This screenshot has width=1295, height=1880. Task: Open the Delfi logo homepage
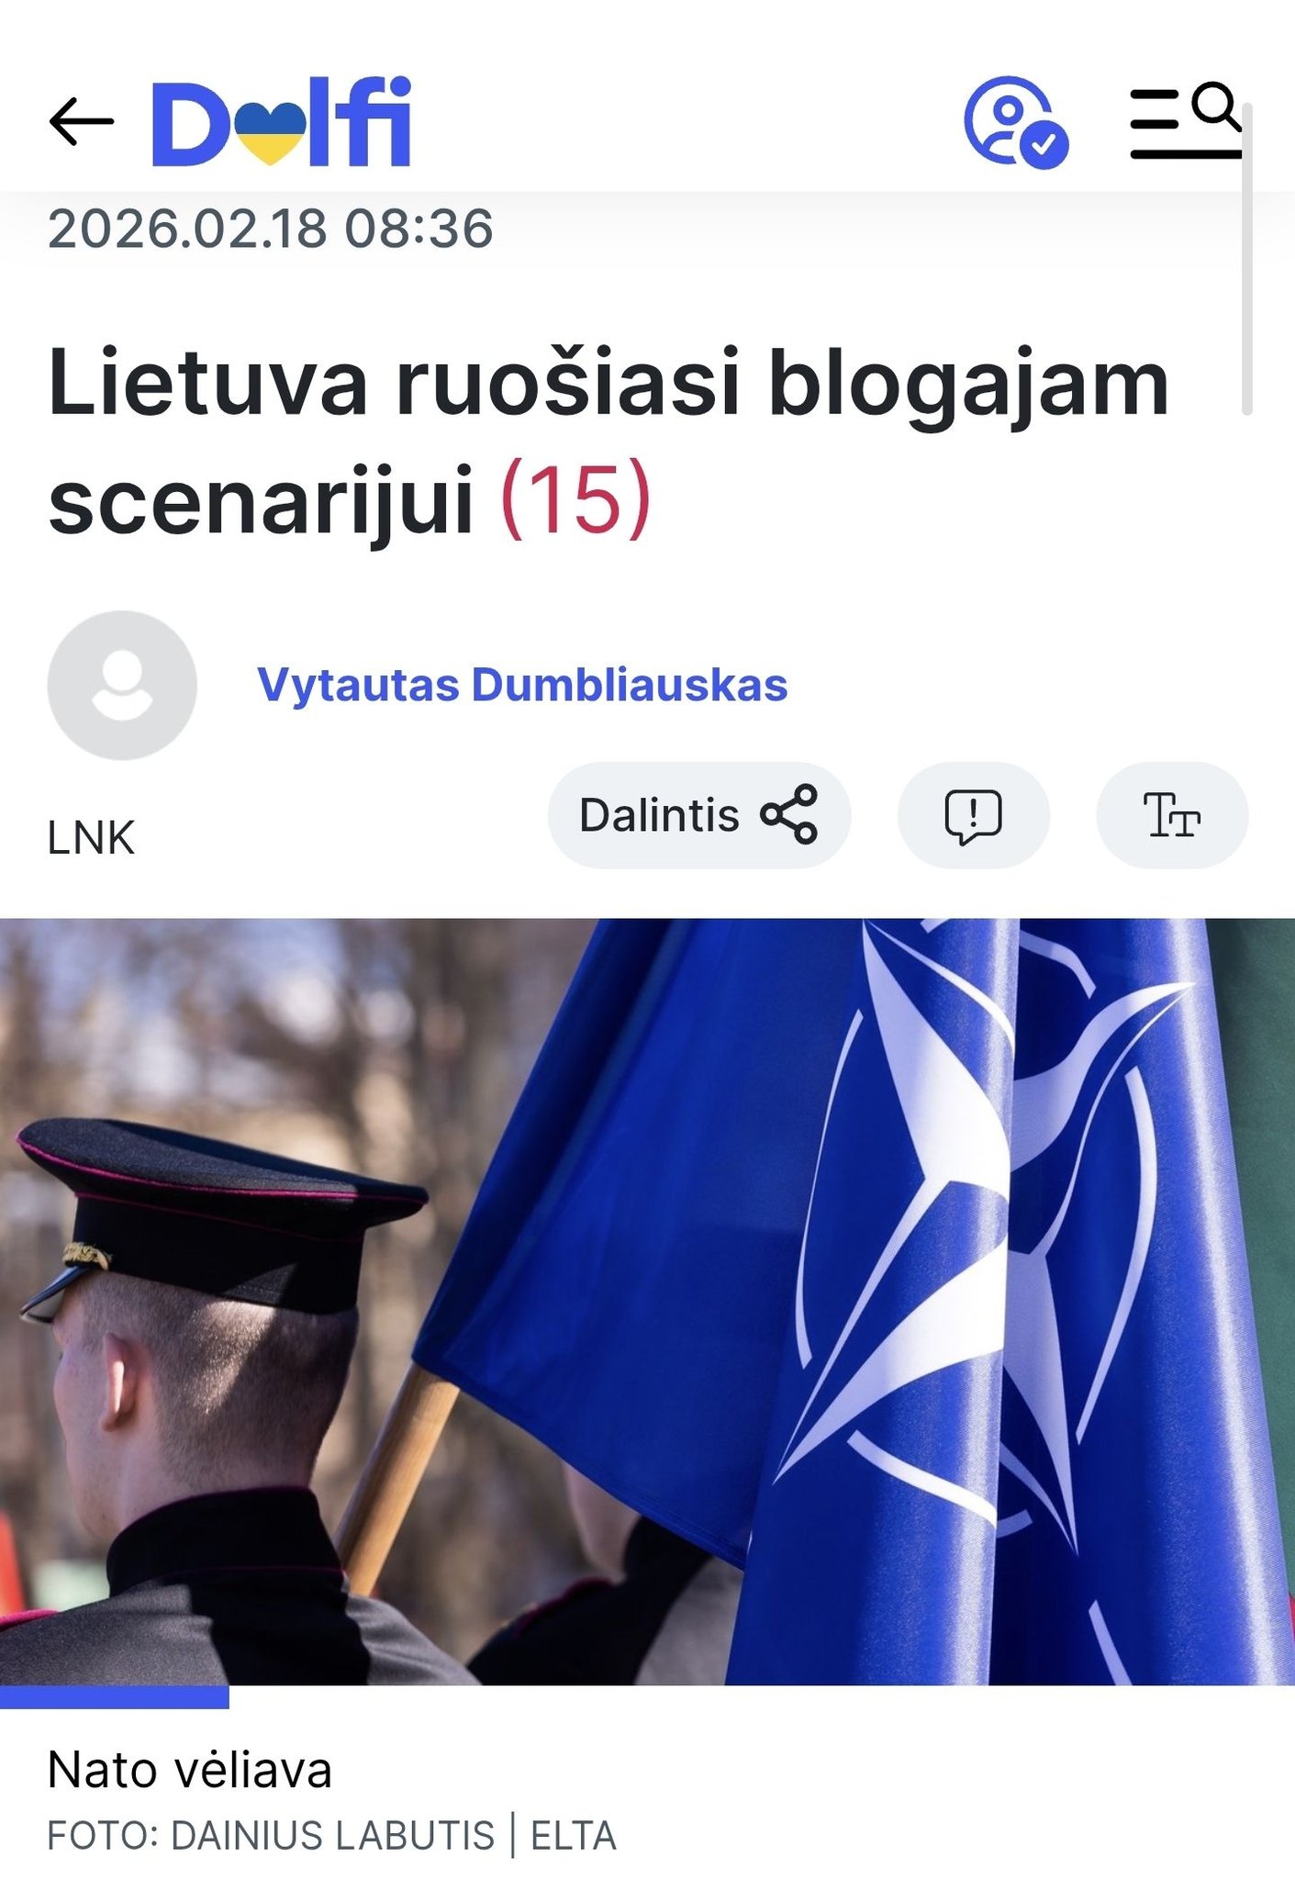pos(281,122)
